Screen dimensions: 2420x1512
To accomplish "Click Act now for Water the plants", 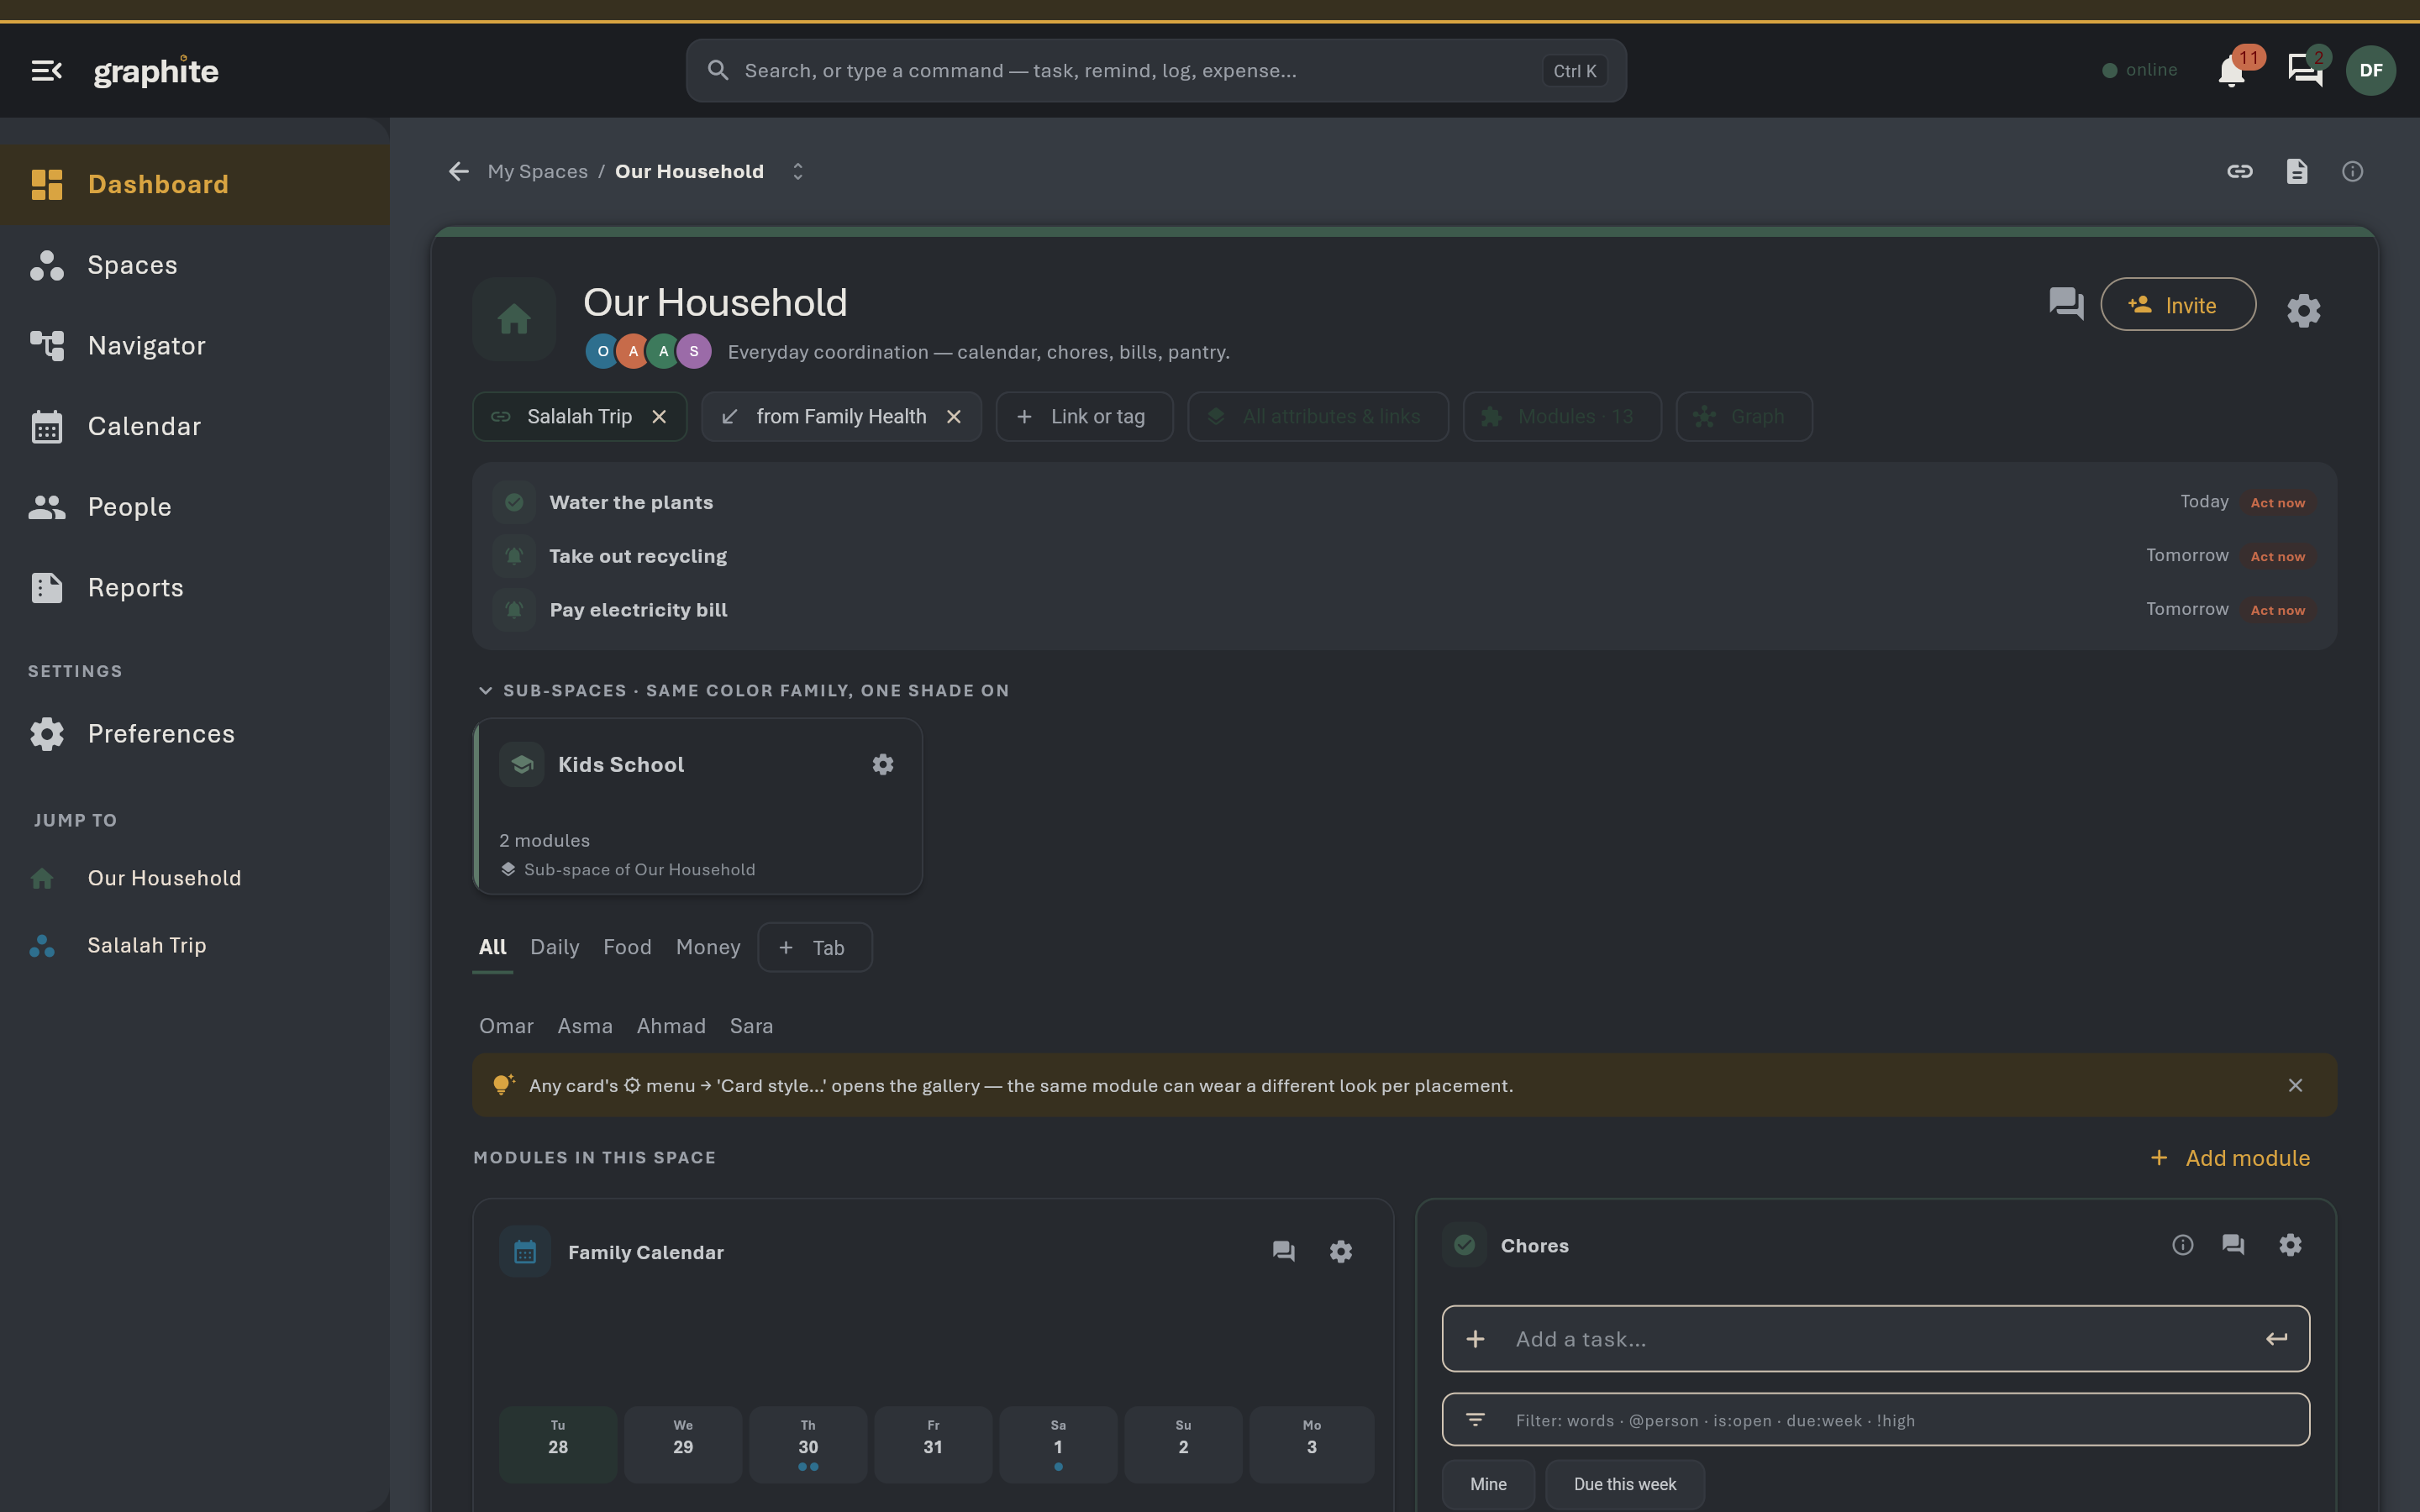I will click(x=2277, y=503).
